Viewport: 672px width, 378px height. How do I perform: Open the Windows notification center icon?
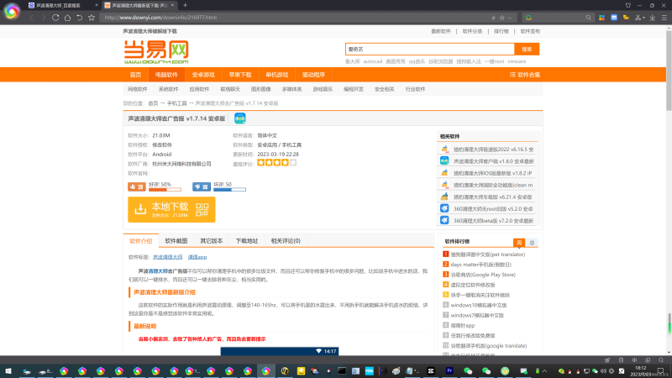(x=660, y=371)
